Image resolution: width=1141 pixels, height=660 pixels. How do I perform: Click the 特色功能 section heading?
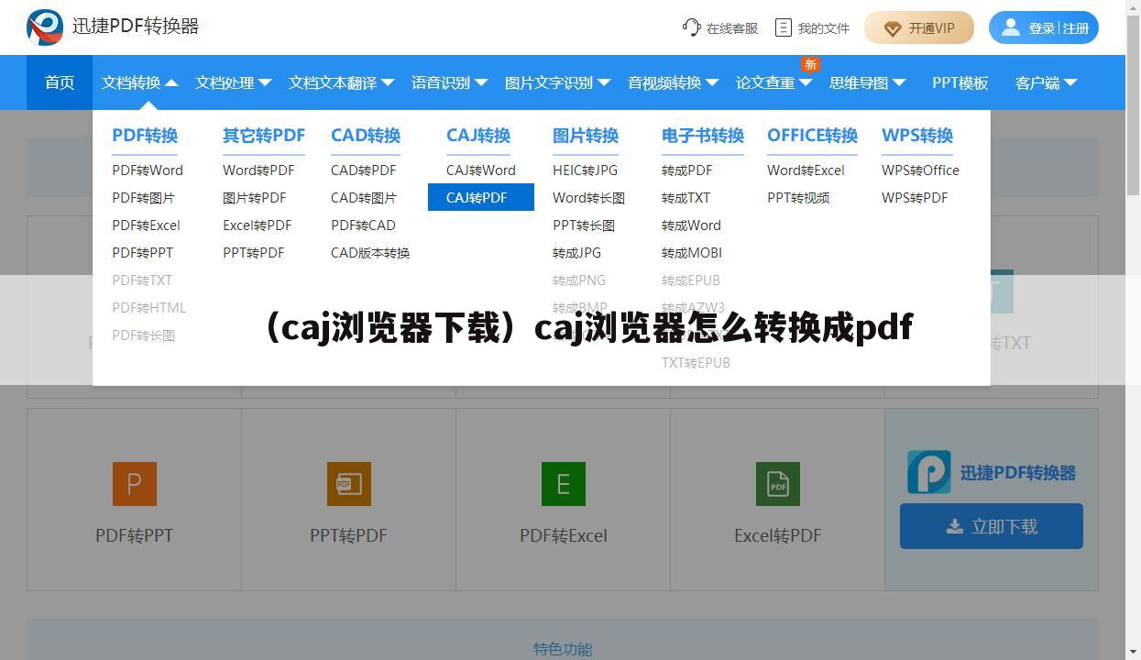coord(563,649)
